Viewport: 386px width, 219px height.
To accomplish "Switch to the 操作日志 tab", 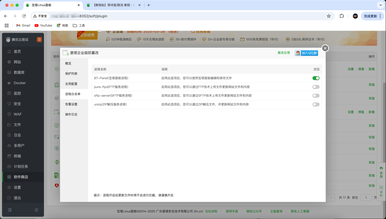I will point(71,114).
